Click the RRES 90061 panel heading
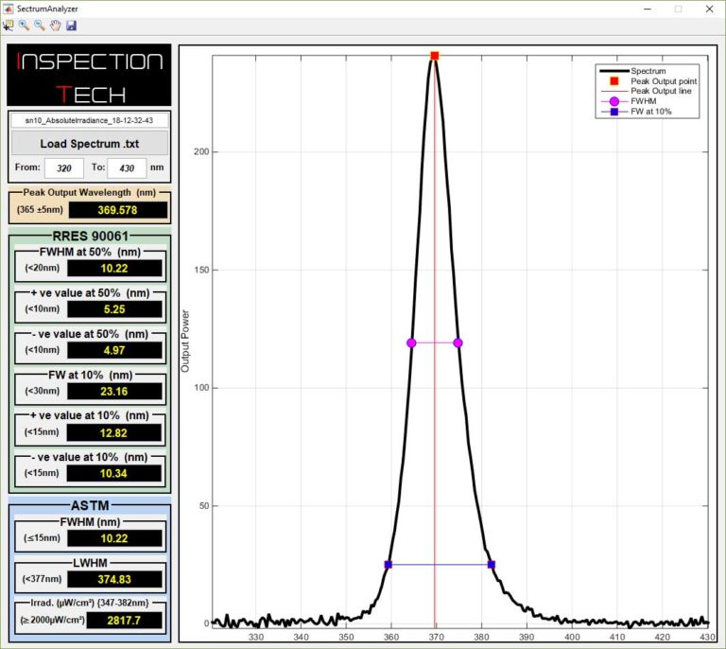The width and height of the screenshot is (726, 649). [x=91, y=236]
